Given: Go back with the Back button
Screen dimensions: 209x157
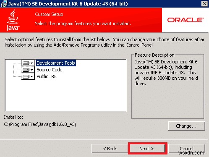Looking at the screenshot, I should click(110, 149).
